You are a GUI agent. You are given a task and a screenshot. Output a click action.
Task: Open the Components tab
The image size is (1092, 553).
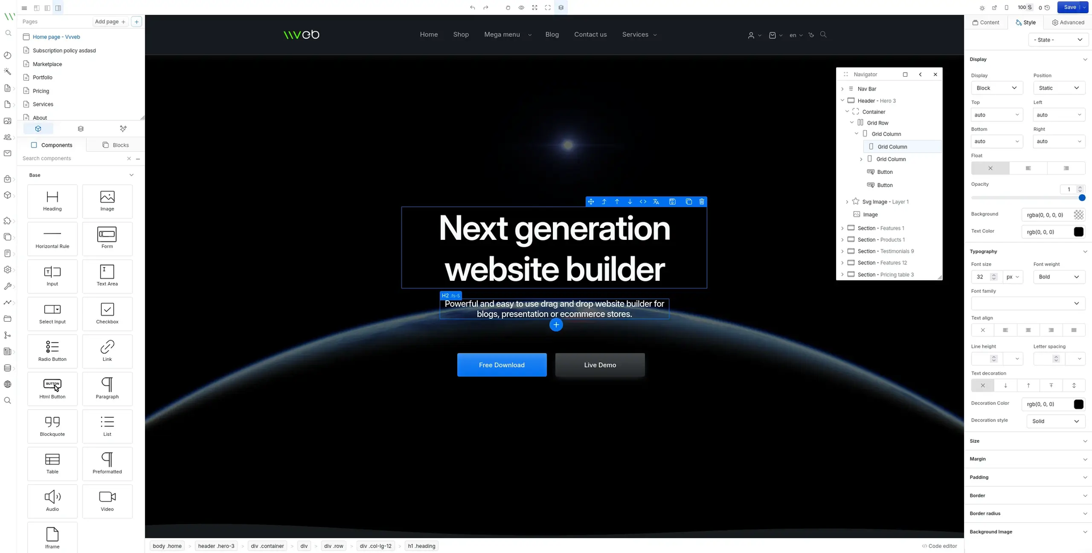(x=52, y=145)
